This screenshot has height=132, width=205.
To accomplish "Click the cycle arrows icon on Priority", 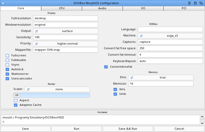I will pyautogui.click(x=37, y=44).
